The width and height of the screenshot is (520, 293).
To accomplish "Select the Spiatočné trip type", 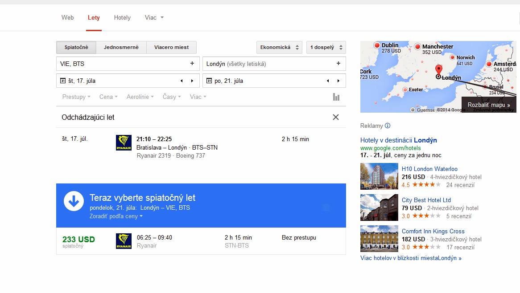I will [76, 48].
